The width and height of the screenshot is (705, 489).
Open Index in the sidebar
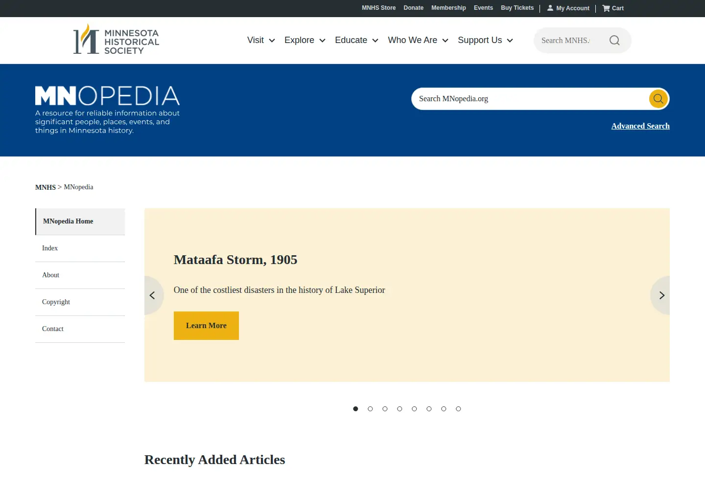point(80,248)
